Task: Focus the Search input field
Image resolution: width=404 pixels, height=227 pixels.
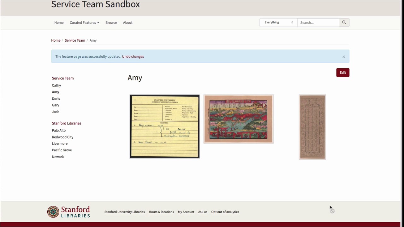Action: point(318,22)
